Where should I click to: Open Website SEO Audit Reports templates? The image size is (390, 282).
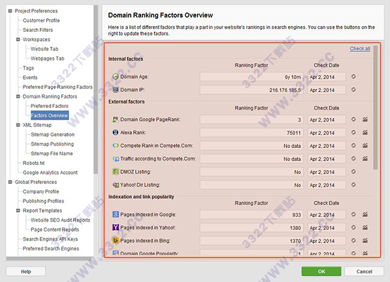click(60, 220)
